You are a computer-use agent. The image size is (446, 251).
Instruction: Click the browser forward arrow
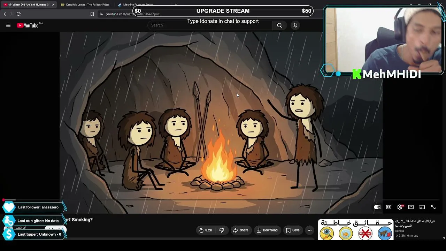(11, 14)
